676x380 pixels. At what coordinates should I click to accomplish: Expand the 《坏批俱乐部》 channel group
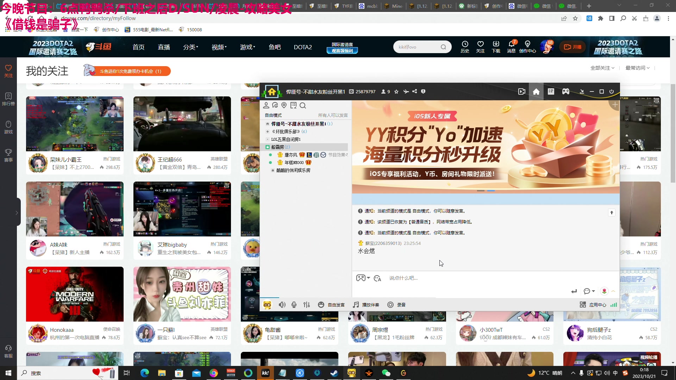tap(267, 132)
